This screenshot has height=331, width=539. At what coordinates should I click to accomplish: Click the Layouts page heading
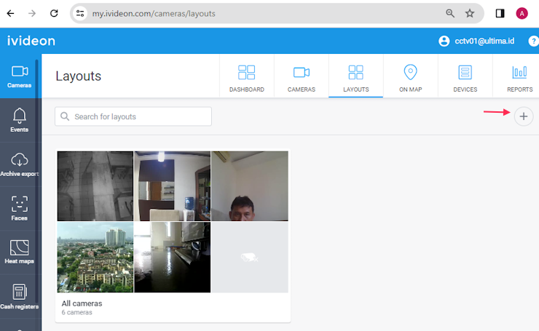click(x=79, y=76)
